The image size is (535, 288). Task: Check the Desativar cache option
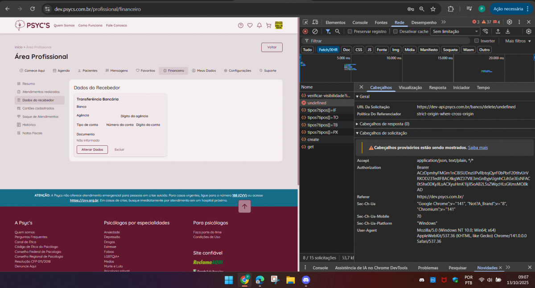[395, 32]
